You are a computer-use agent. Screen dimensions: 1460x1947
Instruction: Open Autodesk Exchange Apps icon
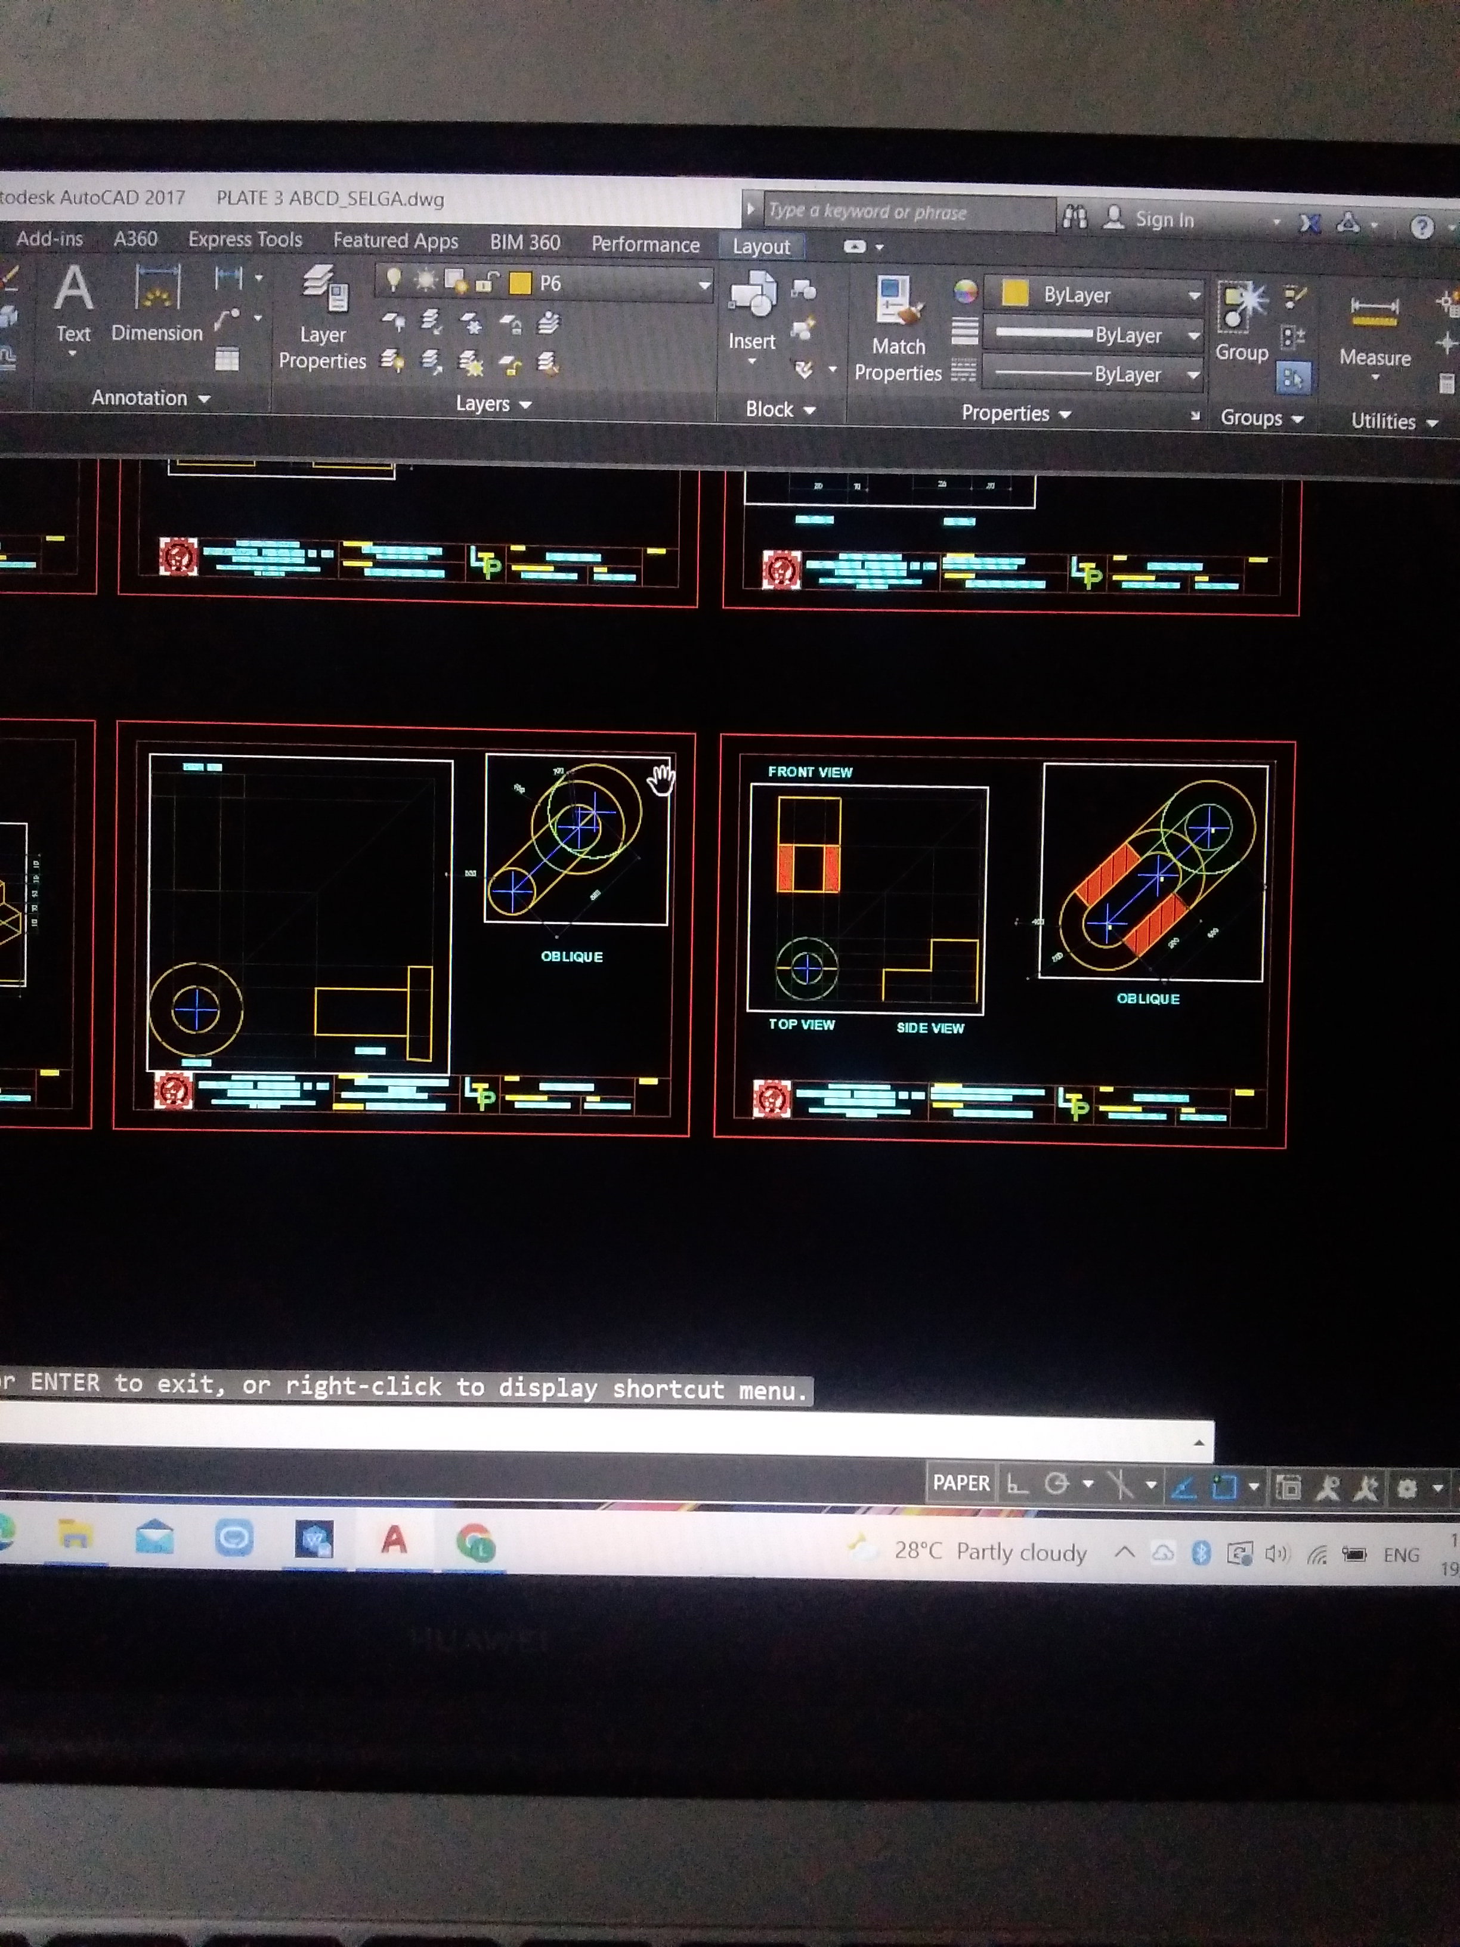[1310, 224]
